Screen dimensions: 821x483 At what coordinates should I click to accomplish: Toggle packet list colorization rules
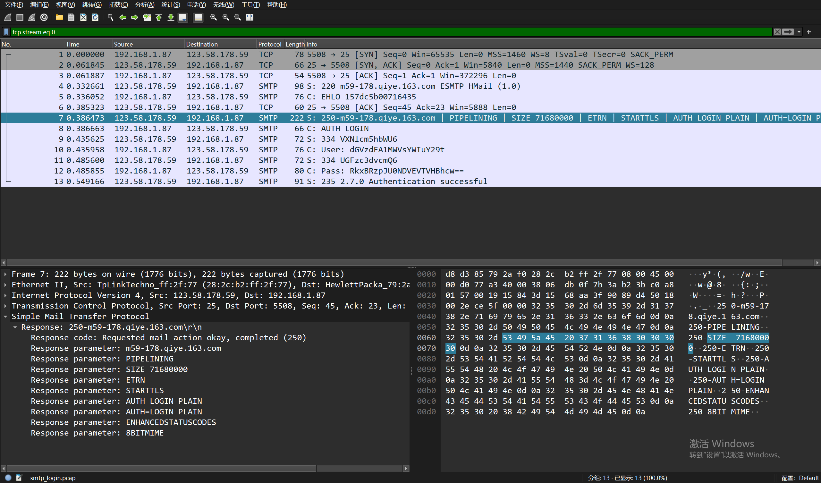[x=198, y=17]
